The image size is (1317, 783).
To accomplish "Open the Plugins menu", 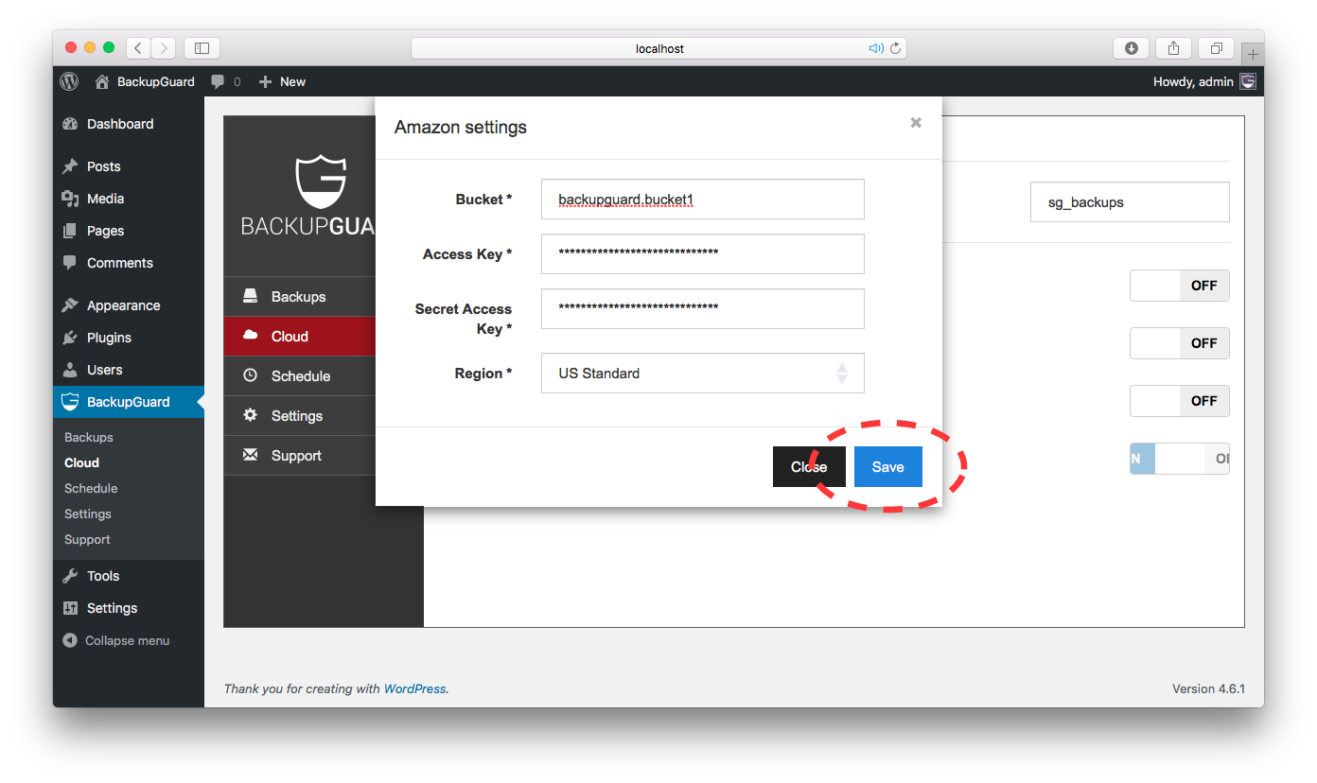I will point(129,338).
